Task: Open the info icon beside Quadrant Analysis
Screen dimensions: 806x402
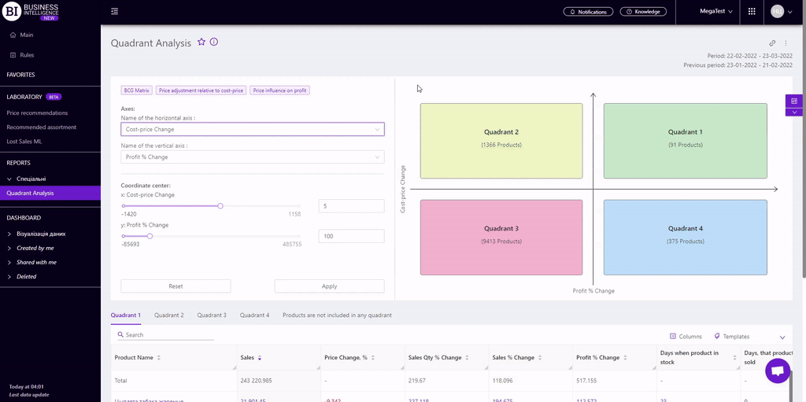Action: [x=214, y=42]
